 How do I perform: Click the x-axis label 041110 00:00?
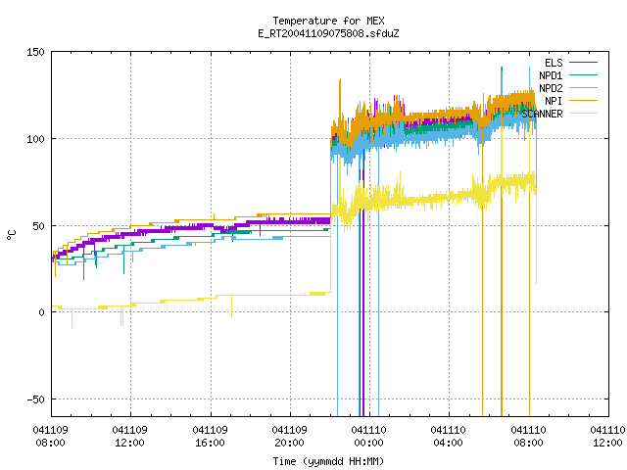pos(368,437)
